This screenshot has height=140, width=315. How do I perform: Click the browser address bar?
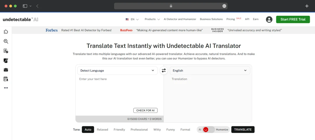[171, 6]
